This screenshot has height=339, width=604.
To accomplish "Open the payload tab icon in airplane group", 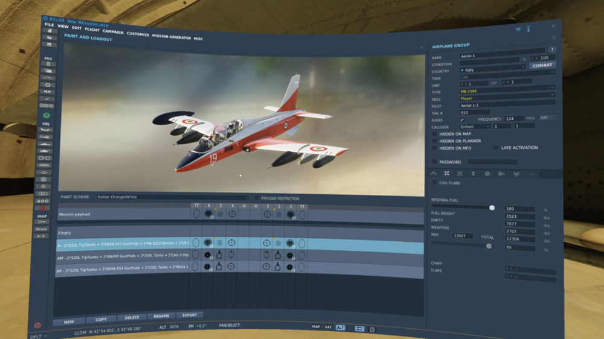I will click(x=446, y=174).
